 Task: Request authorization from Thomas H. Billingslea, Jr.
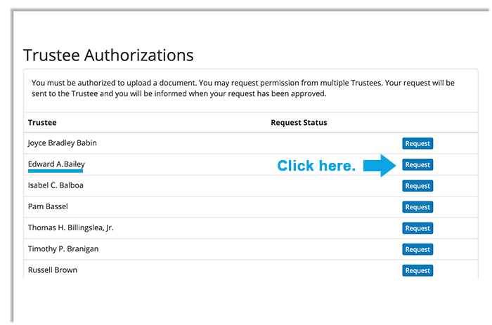tap(417, 228)
